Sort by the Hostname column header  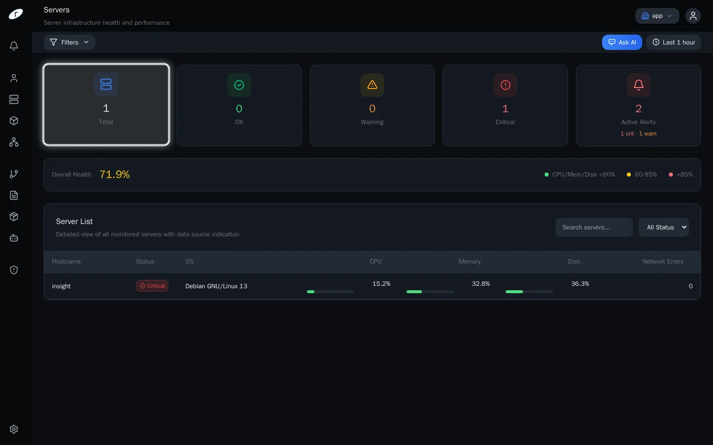(66, 262)
